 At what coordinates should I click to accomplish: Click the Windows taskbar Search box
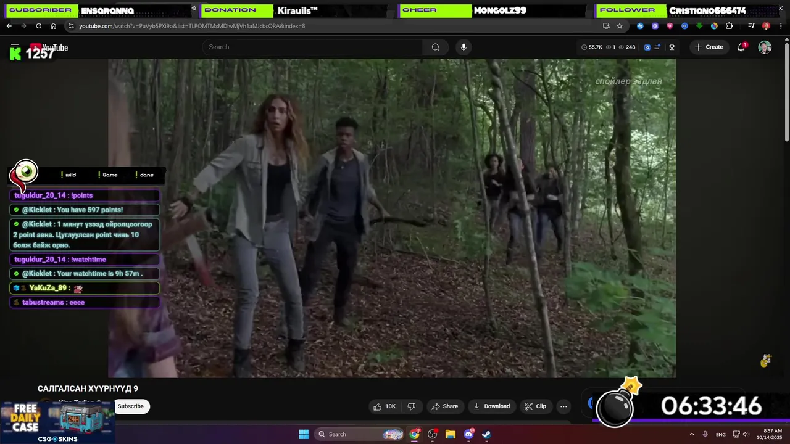tap(360, 434)
